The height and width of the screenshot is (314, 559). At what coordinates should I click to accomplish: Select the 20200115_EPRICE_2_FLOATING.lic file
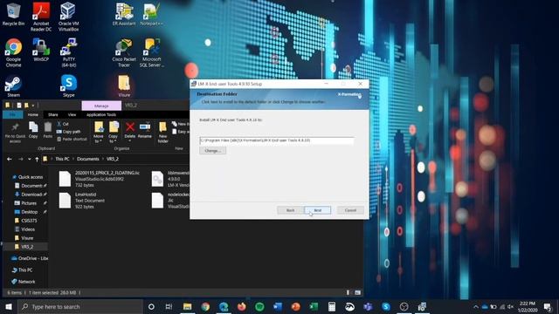pos(100,179)
